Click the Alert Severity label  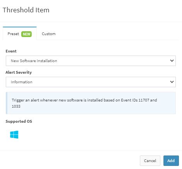click(19, 72)
